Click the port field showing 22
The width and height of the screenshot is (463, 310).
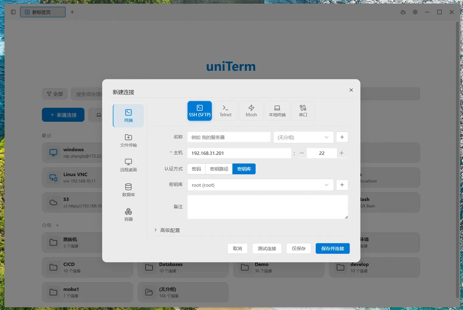point(322,153)
